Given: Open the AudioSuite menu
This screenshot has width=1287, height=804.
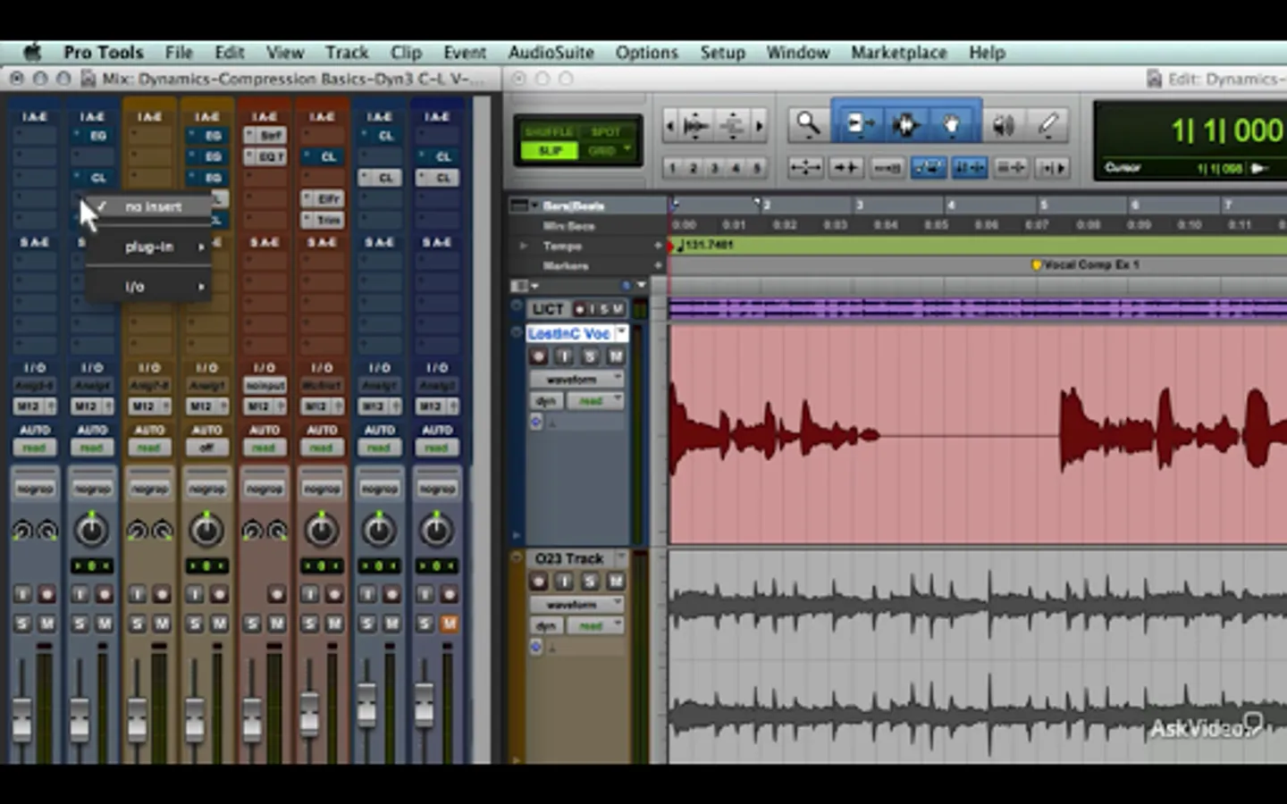Looking at the screenshot, I should pyautogui.click(x=551, y=53).
